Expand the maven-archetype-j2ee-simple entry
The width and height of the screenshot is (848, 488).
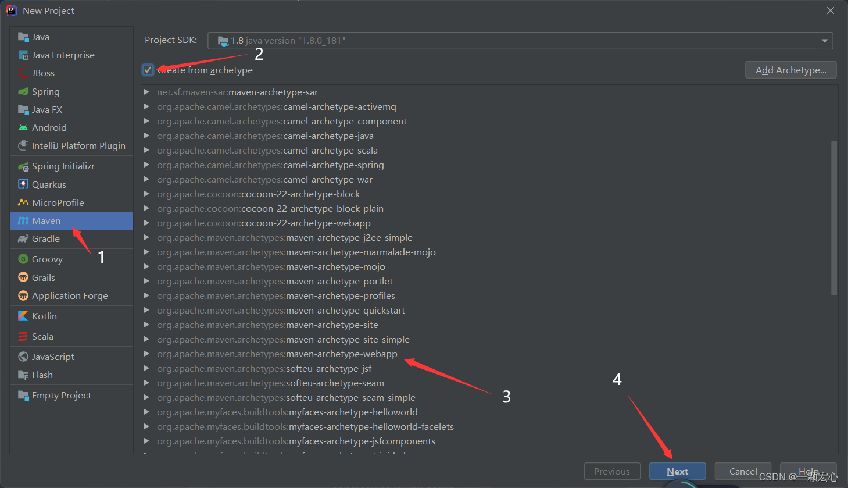coord(146,237)
